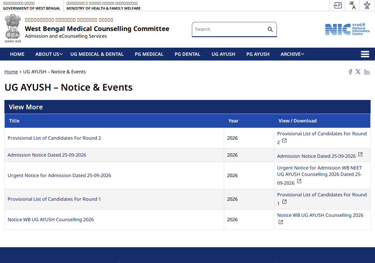Click external-link icon under Notice WB UG AYUSH

coord(281,222)
